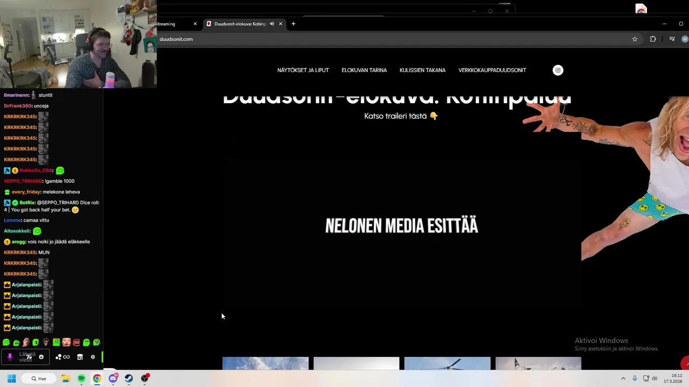Image resolution: width=689 pixels, height=387 pixels.
Task: Open Discord from taskbar
Action: coord(113,378)
